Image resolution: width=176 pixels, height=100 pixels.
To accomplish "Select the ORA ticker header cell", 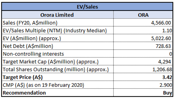I will click(143, 15).
